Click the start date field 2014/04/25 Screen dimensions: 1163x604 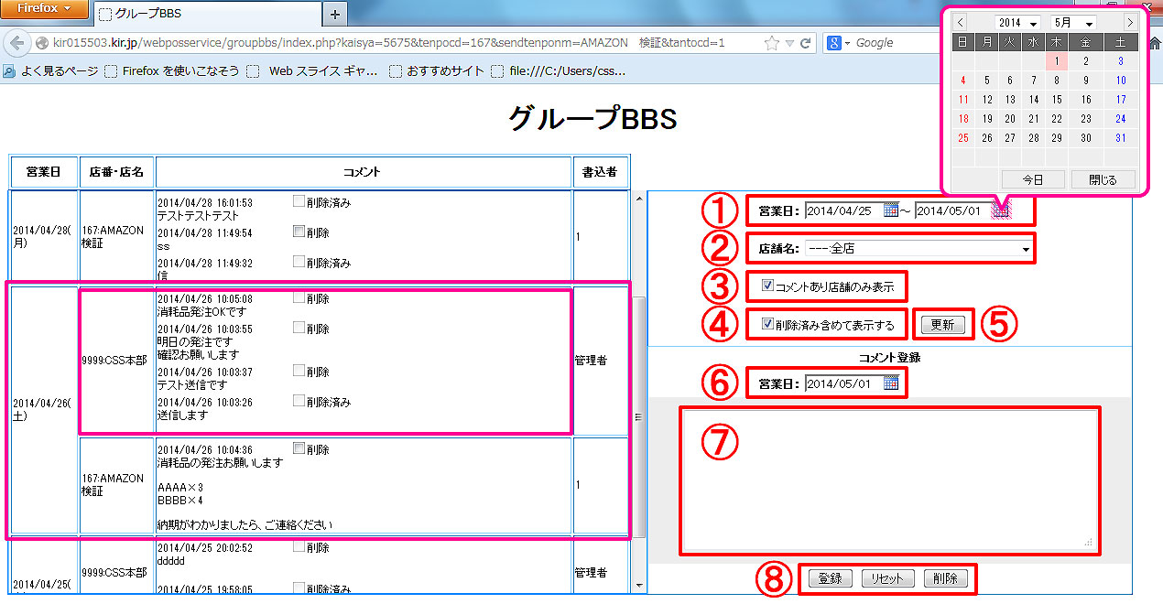click(x=843, y=210)
